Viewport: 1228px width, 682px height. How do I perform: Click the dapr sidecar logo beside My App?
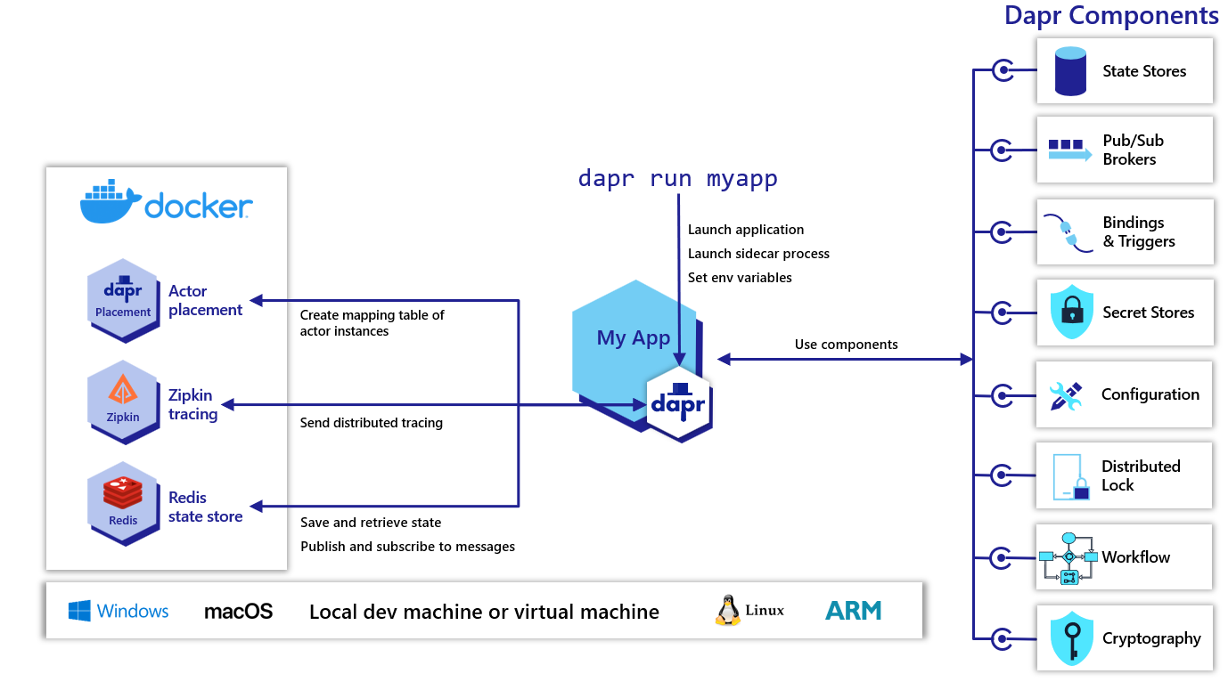click(679, 403)
